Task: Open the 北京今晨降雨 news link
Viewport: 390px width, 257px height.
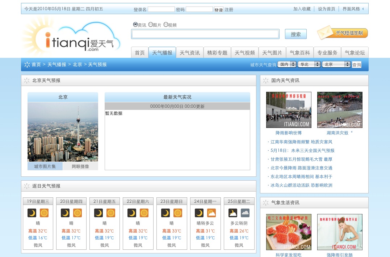Action: coord(301,168)
